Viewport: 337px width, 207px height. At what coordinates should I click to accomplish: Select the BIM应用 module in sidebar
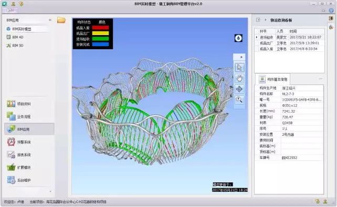pos(29,129)
